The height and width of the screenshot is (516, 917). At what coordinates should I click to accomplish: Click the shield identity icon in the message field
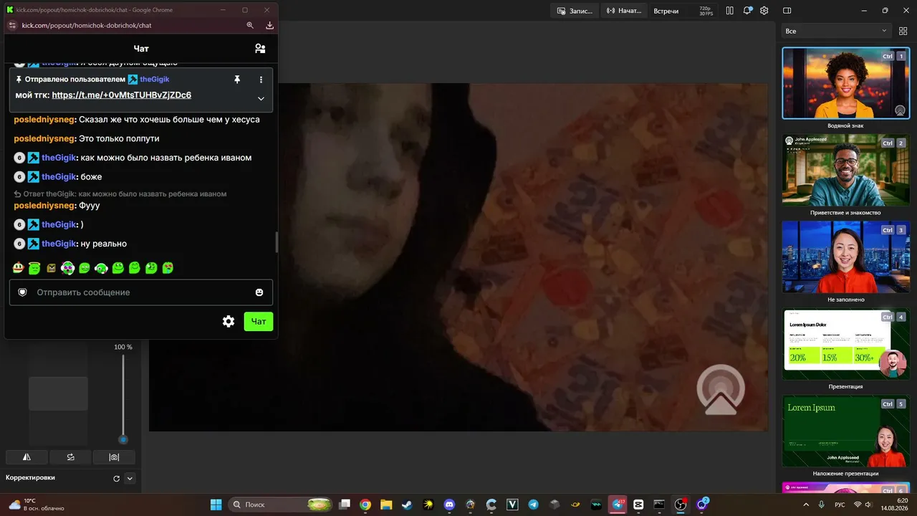(x=22, y=292)
